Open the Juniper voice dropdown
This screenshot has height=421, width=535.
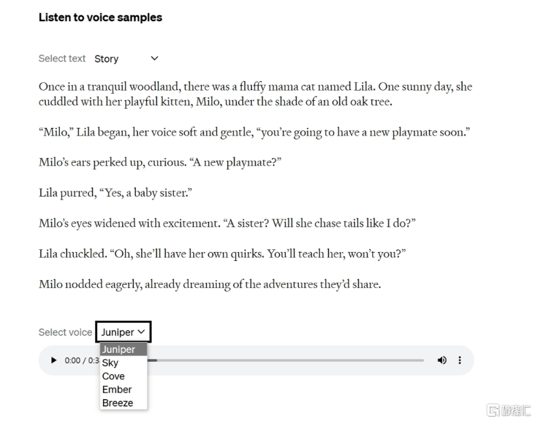[x=123, y=332]
